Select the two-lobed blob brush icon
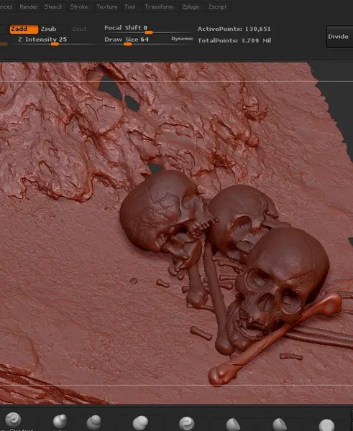Viewport: 353px width, 431px height. click(x=141, y=423)
